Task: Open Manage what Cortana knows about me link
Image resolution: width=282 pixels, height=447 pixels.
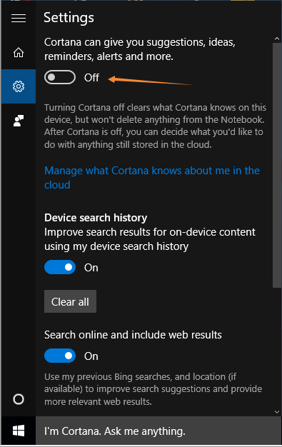Action: [x=152, y=177]
